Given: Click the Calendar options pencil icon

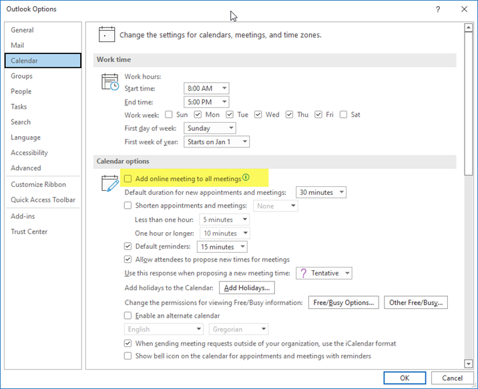Looking at the screenshot, I should tap(109, 183).
